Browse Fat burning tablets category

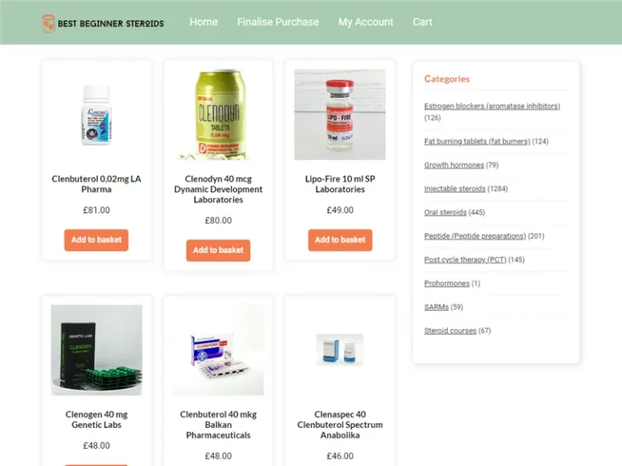pyautogui.click(x=477, y=142)
